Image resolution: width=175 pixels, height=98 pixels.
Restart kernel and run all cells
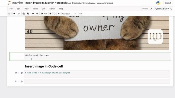59,14
